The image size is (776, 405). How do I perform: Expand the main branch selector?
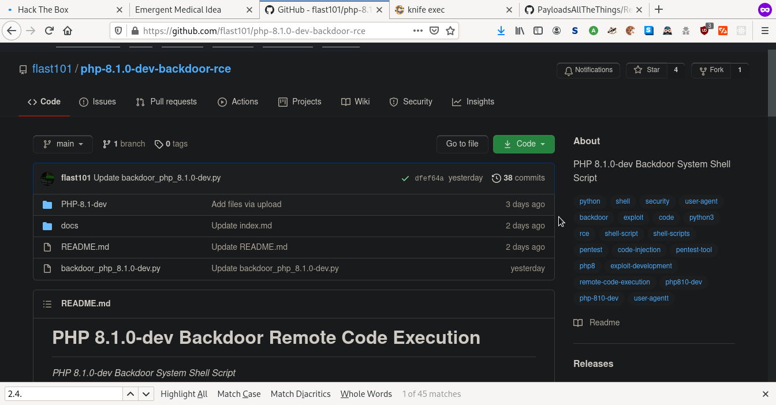(63, 144)
